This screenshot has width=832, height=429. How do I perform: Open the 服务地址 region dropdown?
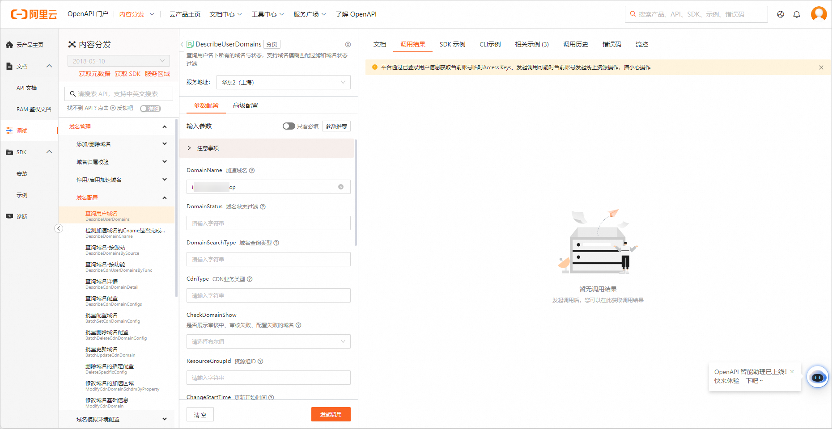(284, 82)
